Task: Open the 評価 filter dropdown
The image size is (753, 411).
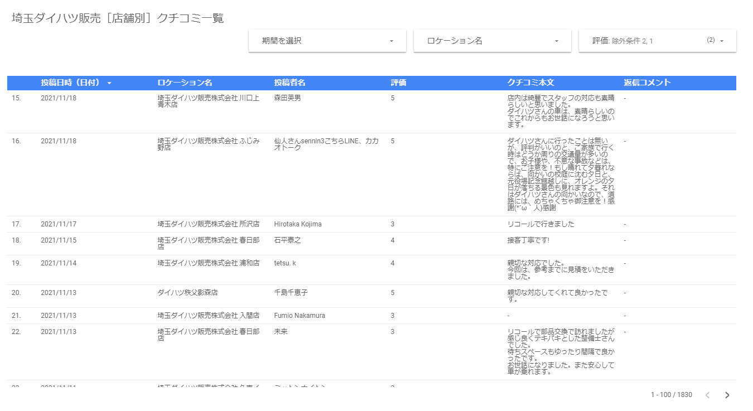Action: tap(658, 41)
